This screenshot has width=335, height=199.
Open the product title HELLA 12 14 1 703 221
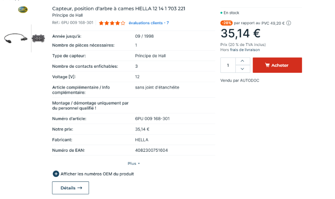click(x=119, y=8)
